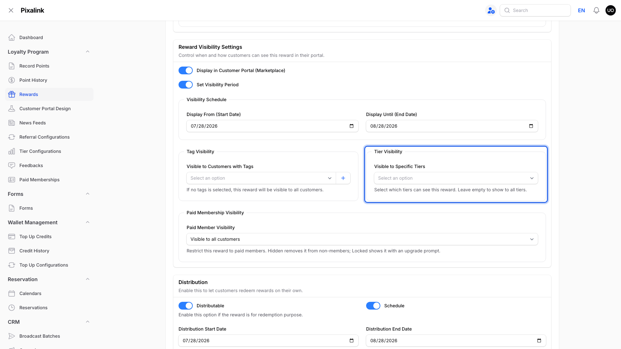The image size is (621, 349).
Task: Toggle Set Visibility Period switch
Action: point(186,85)
